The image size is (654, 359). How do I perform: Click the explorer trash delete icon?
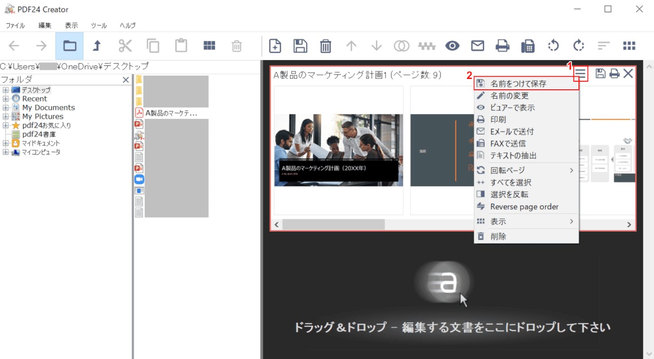[x=237, y=46]
